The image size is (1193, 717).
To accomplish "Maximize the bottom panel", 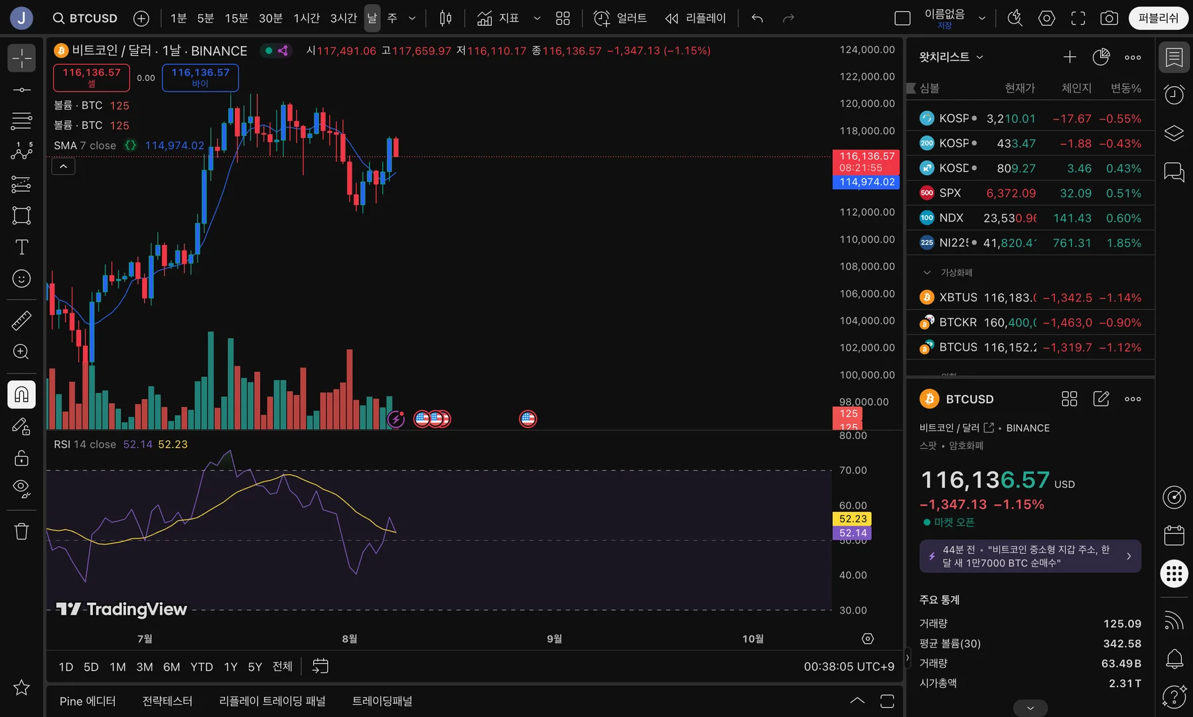I will 887,701.
